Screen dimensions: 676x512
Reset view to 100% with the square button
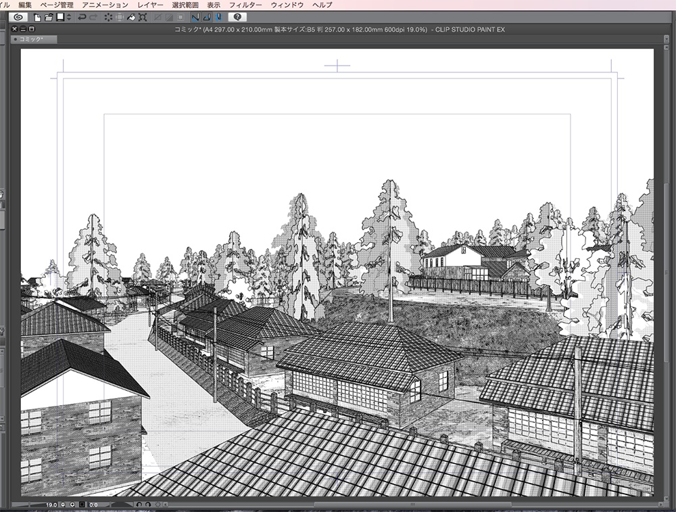pyautogui.click(x=82, y=504)
